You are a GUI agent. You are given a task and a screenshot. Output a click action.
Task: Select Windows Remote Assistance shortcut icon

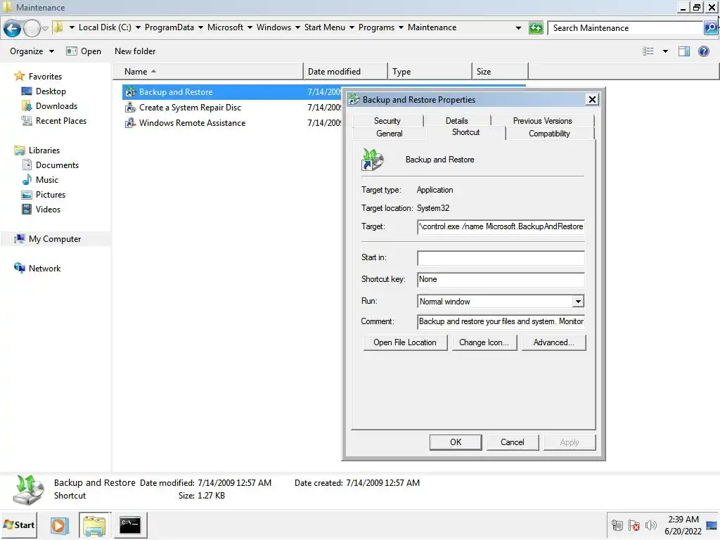130,123
